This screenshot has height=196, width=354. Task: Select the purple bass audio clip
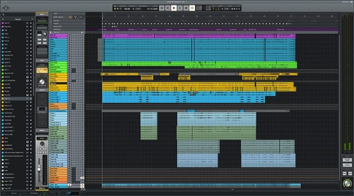tap(199, 36)
